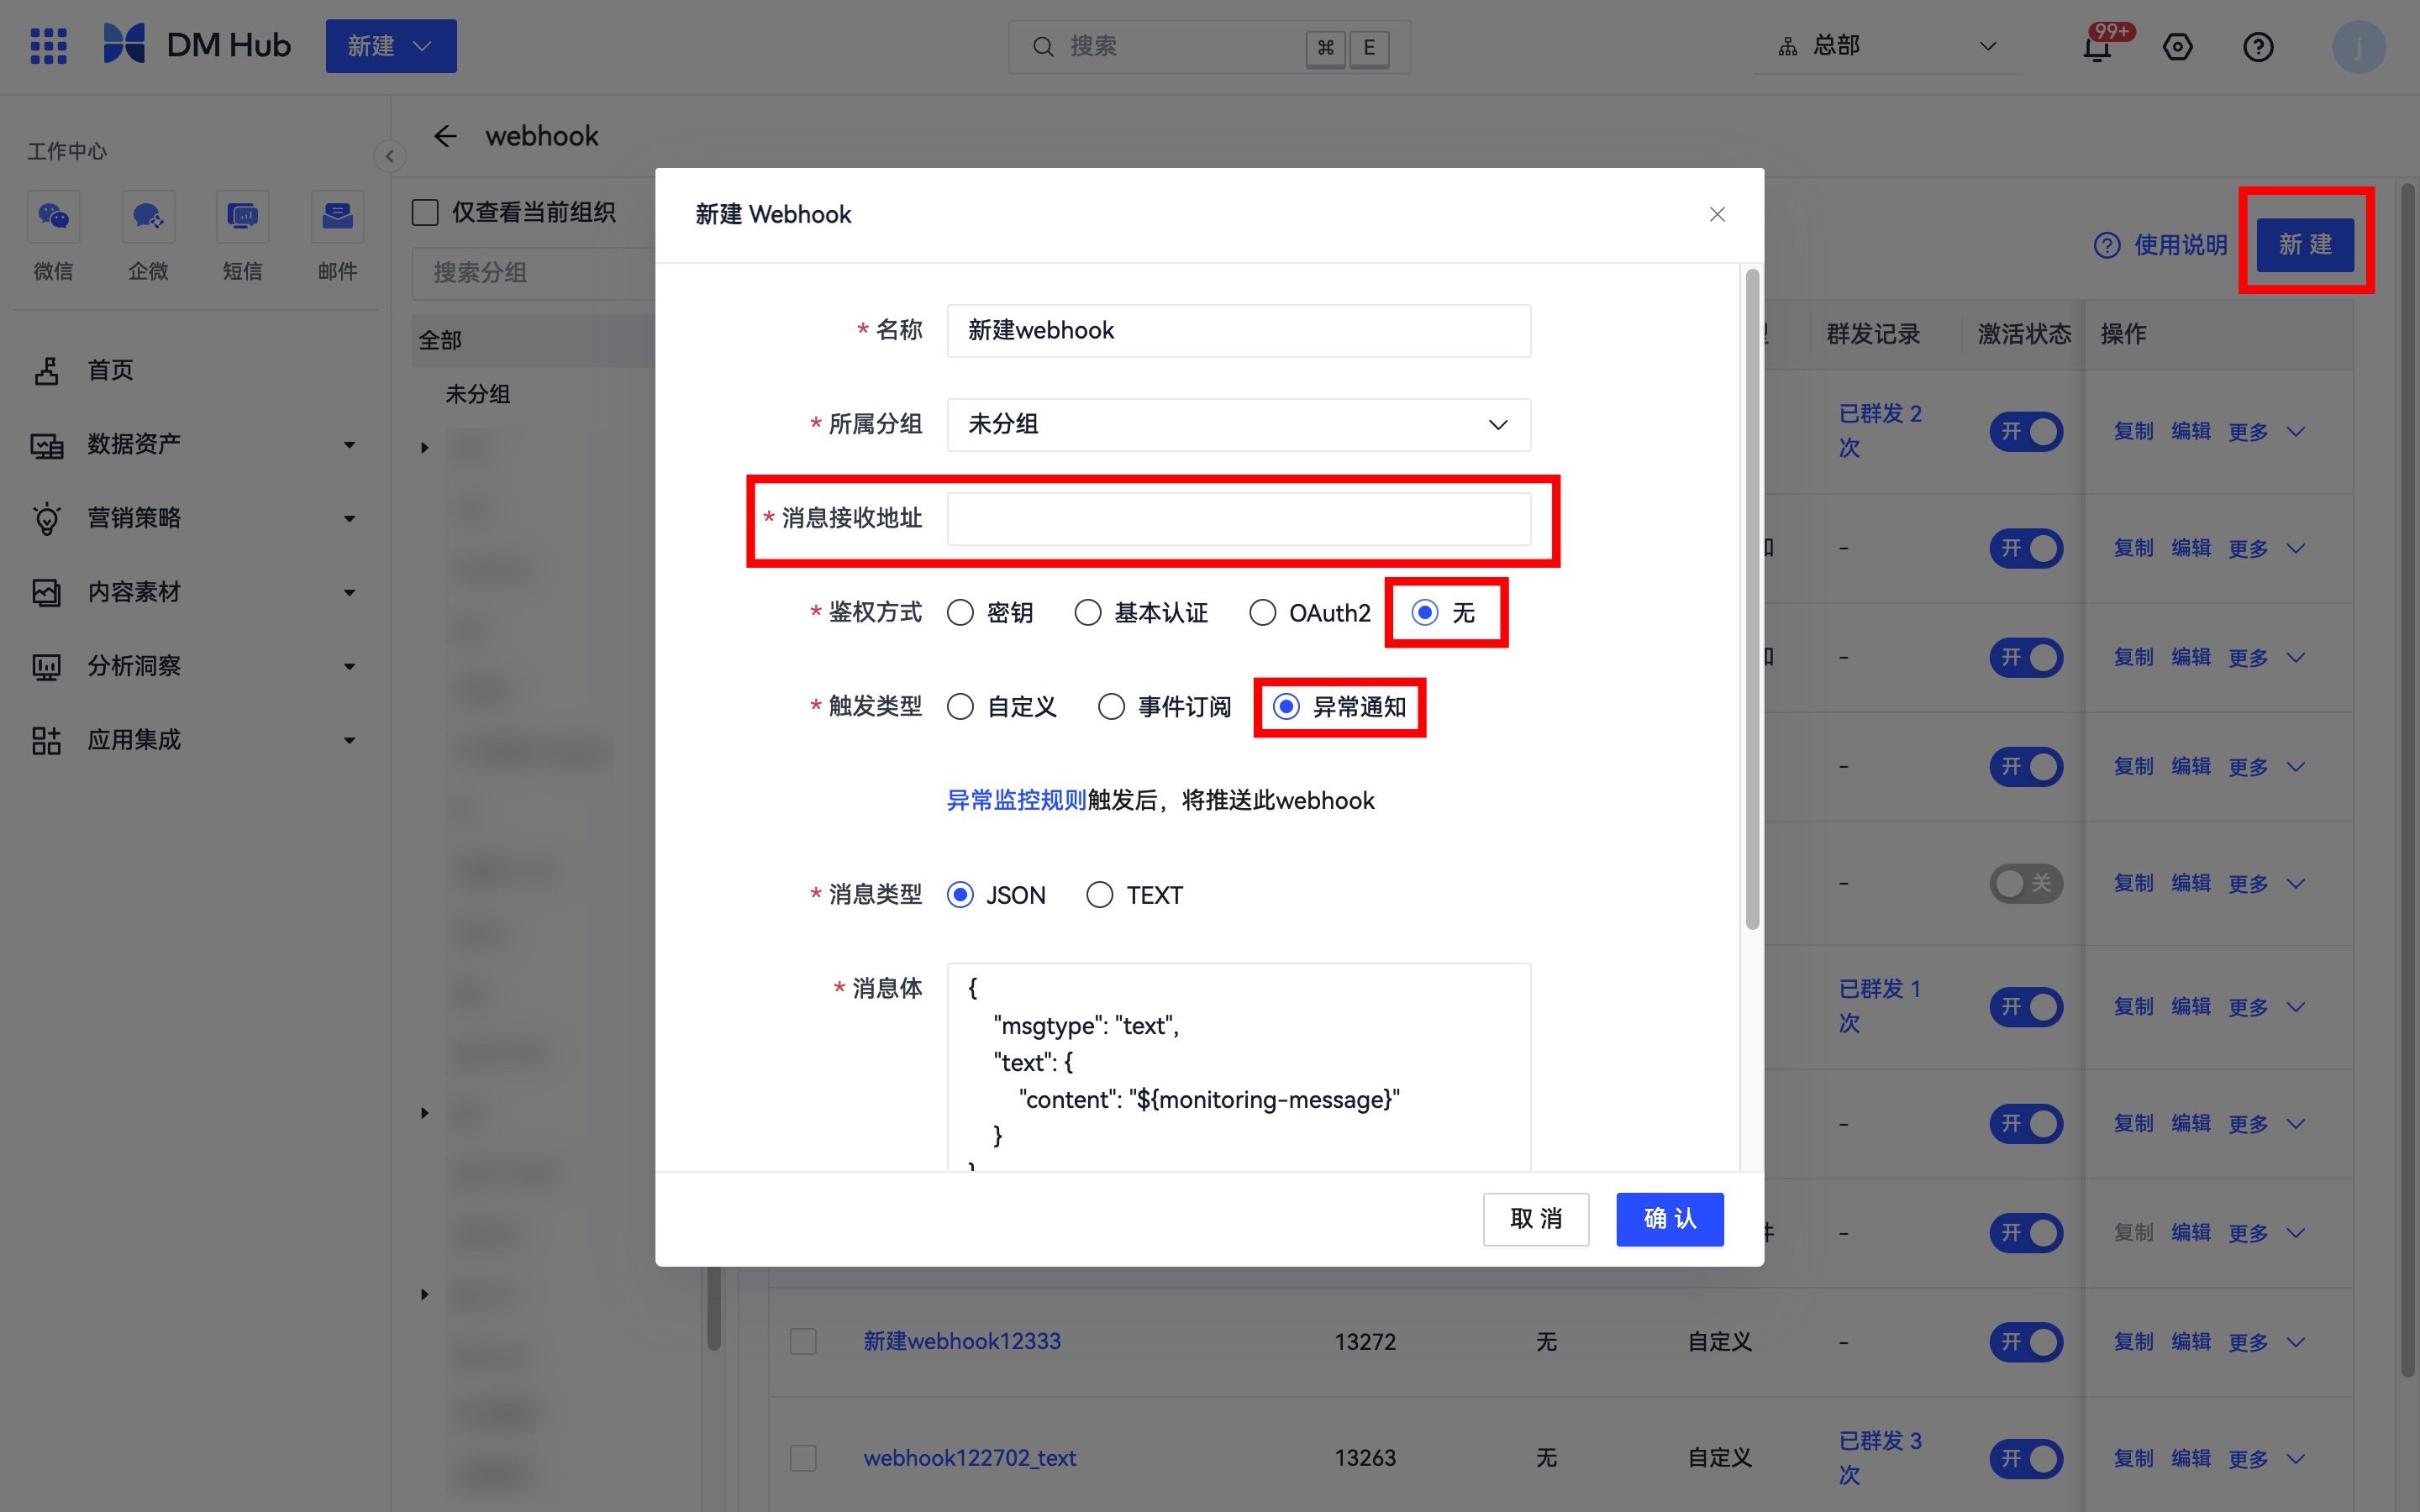Select 无 authentication method

click(1425, 613)
